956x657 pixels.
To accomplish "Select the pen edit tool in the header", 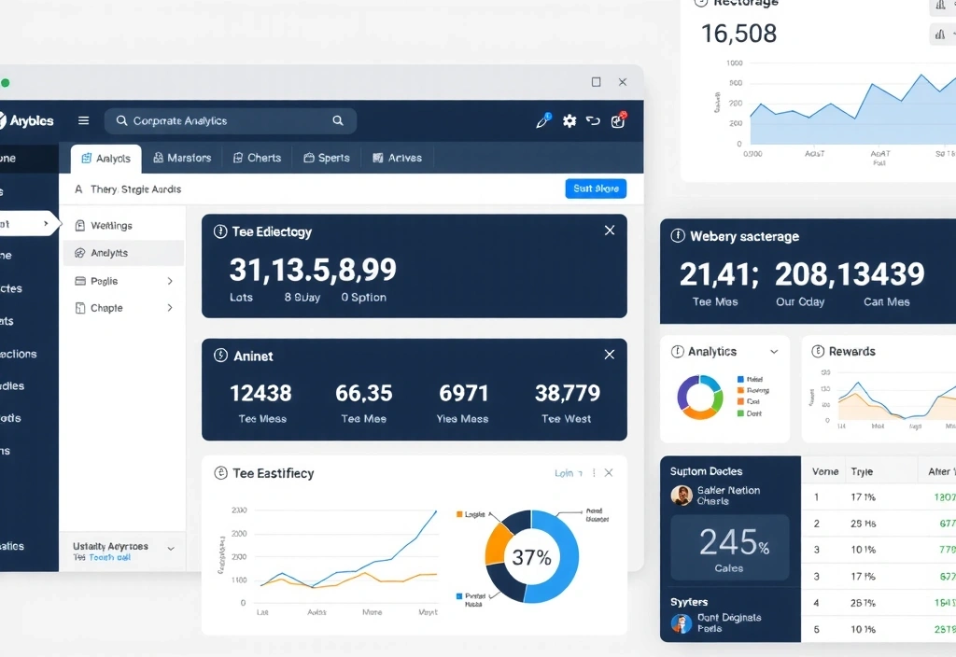I will coord(542,120).
